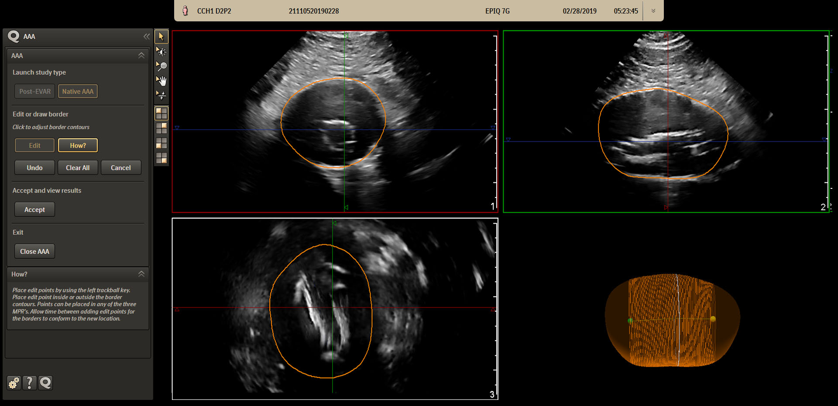Image resolution: width=838 pixels, height=406 pixels.
Task: Expand the patient header dropdown arrow
Action: 653,11
